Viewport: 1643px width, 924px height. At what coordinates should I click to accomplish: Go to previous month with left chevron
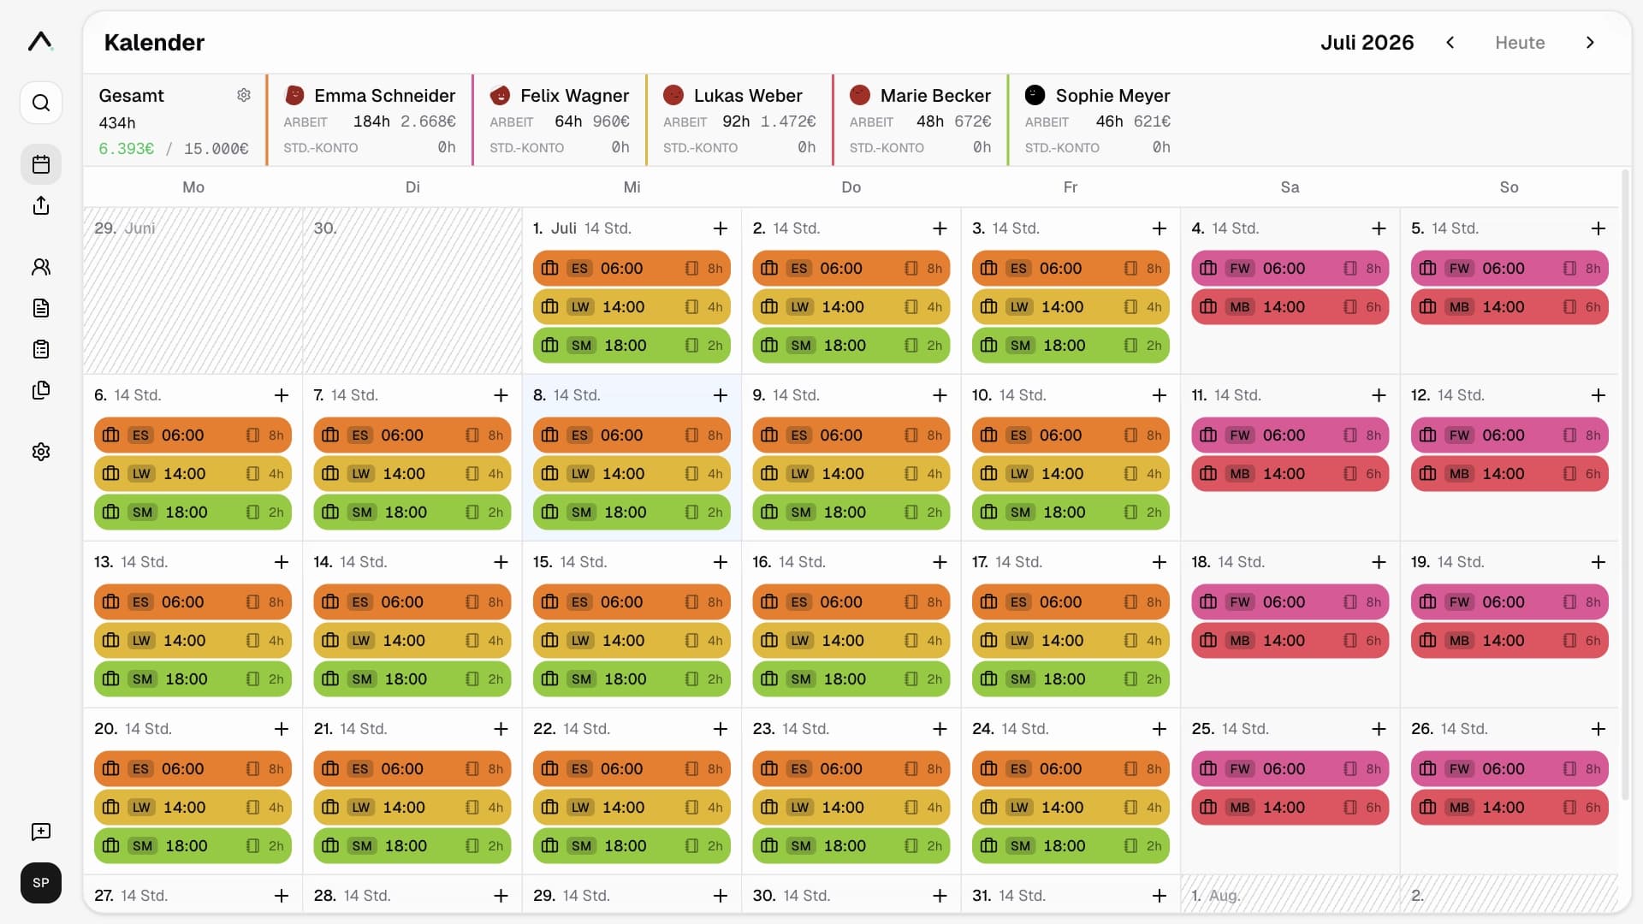click(x=1450, y=43)
